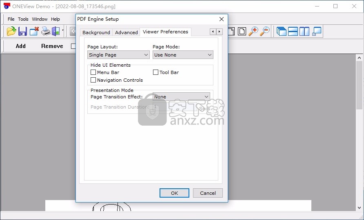Open the Page Mode dropdown
Screen dimensions: 364x220
pos(183,55)
